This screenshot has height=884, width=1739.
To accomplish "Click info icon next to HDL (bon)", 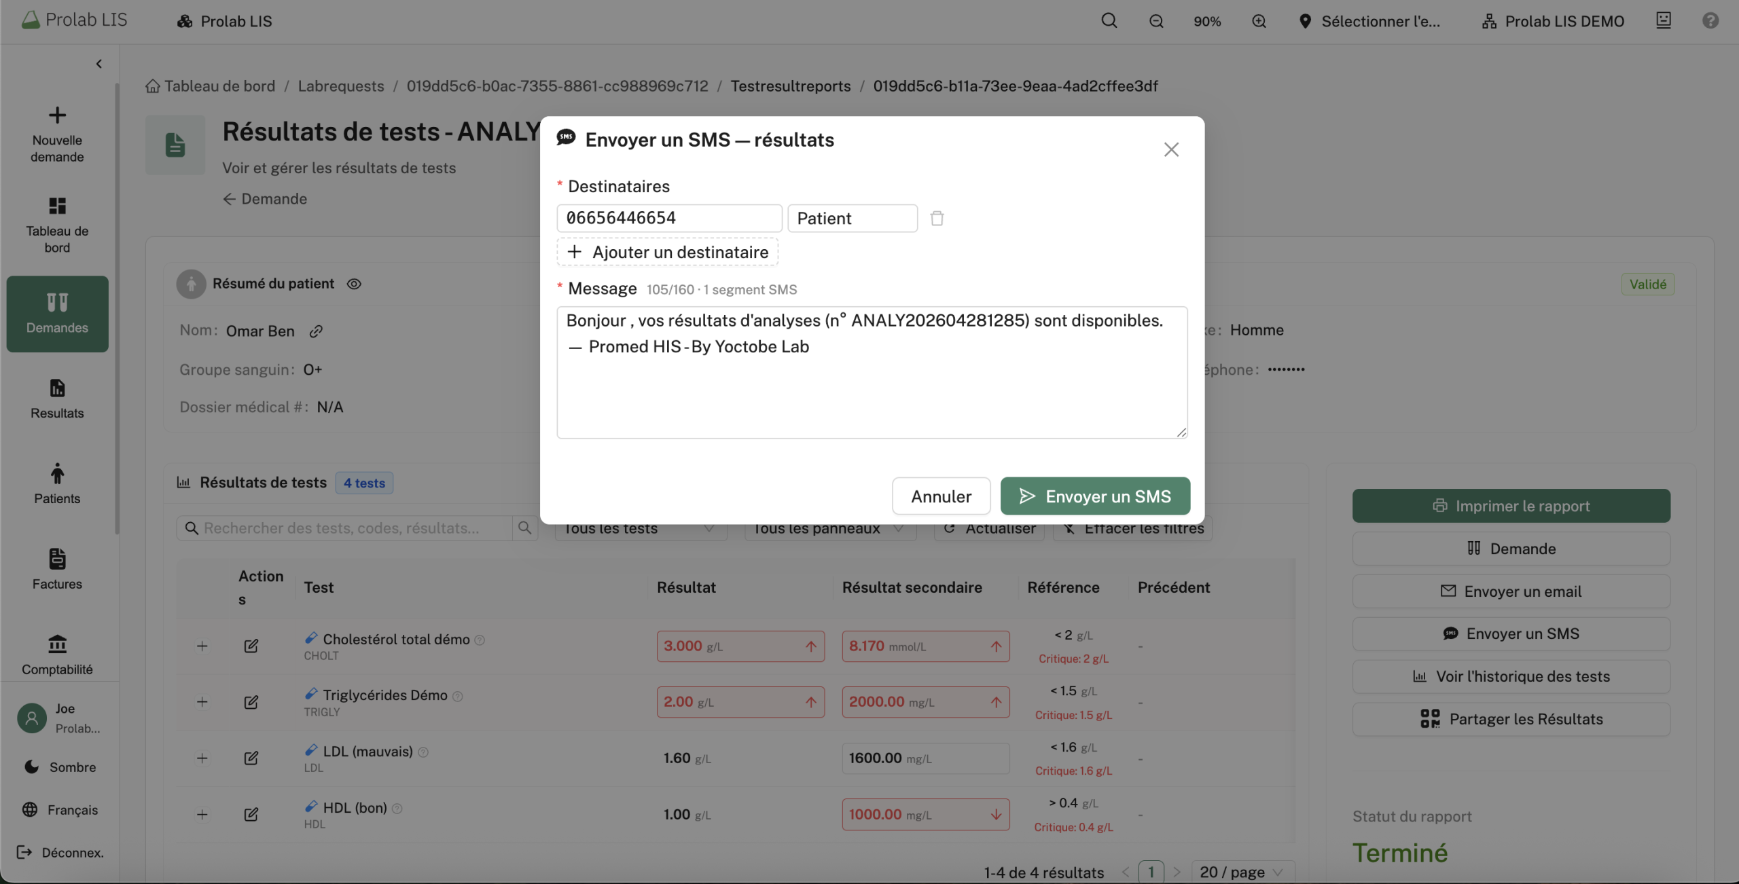I will point(397,809).
